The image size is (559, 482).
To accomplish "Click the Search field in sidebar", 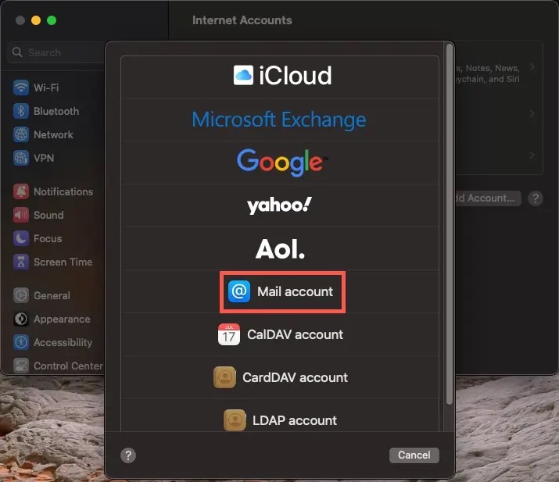I will point(55,52).
